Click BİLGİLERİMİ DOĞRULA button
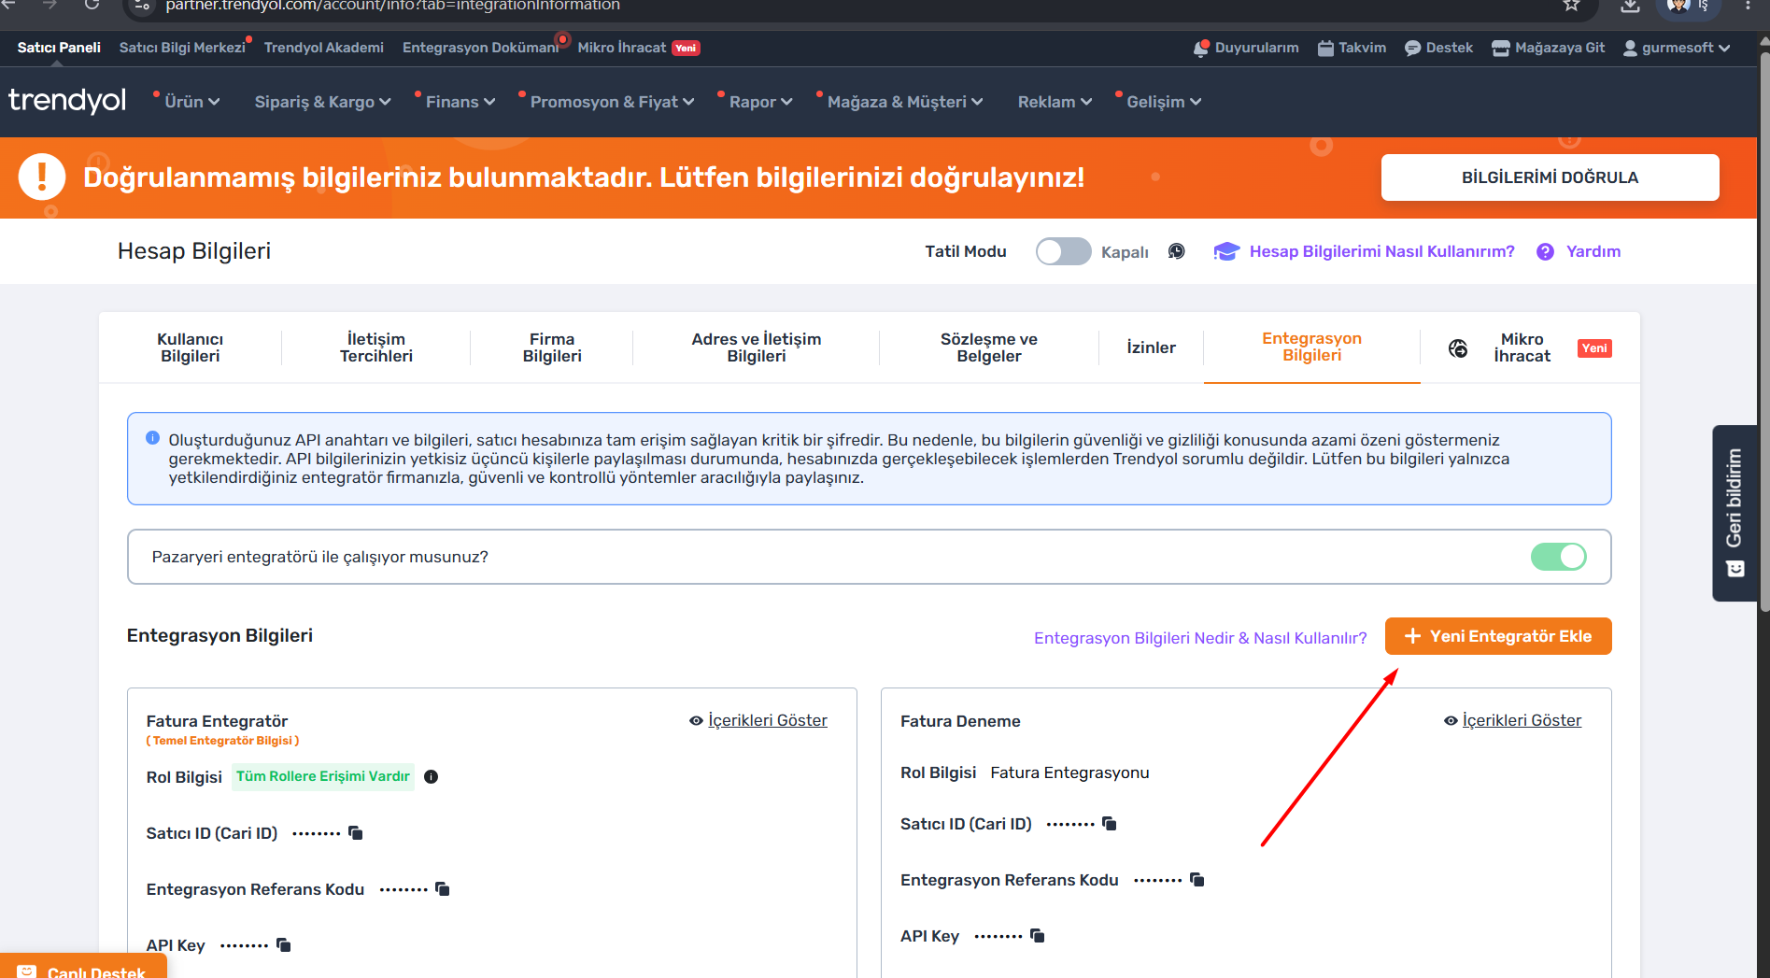The height and width of the screenshot is (978, 1770). (1551, 177)
